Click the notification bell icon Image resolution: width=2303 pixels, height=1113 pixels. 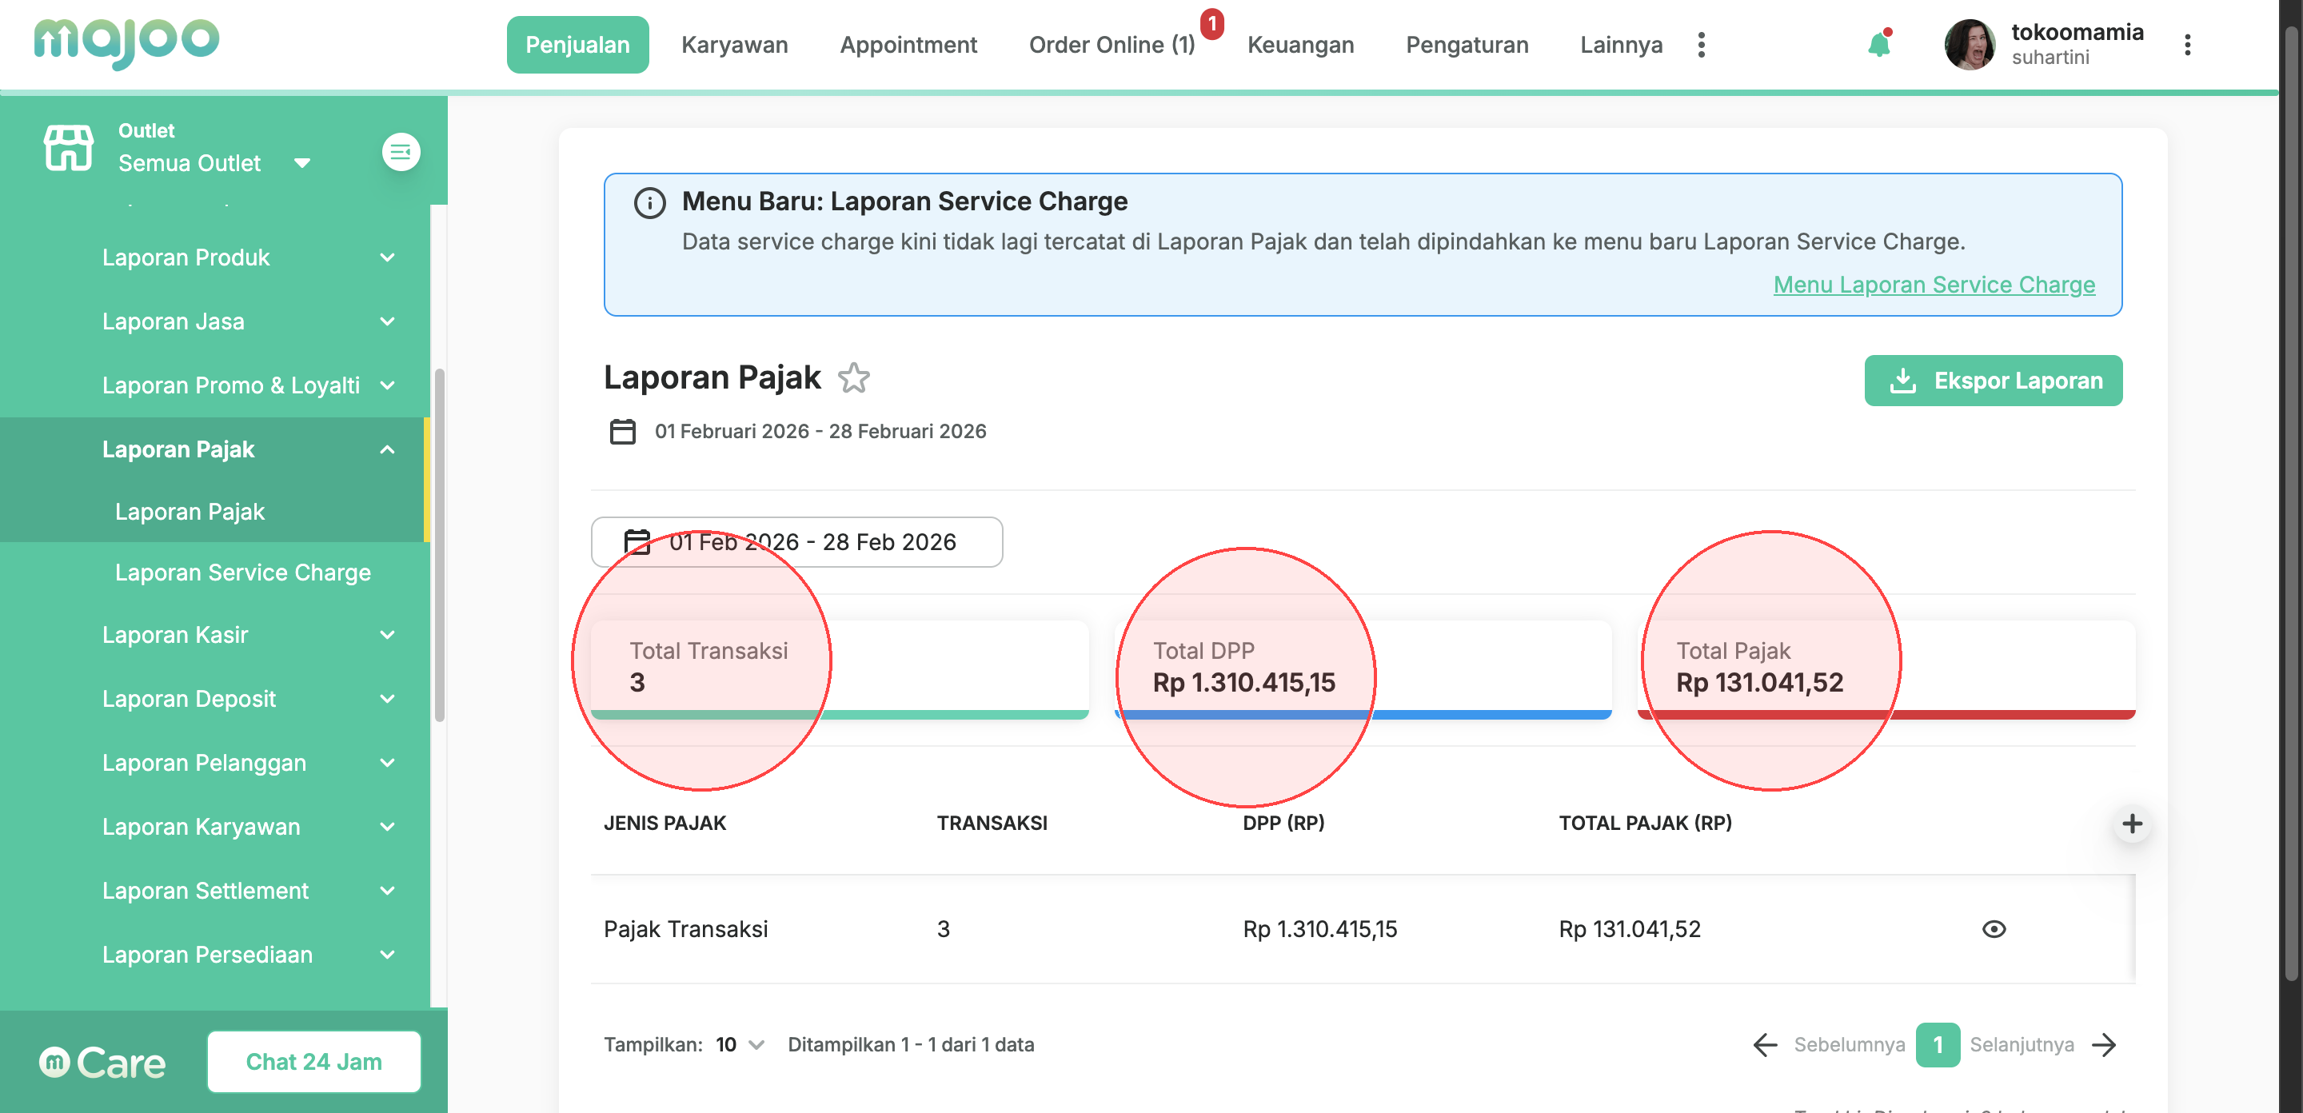[x=1878, y=45]
